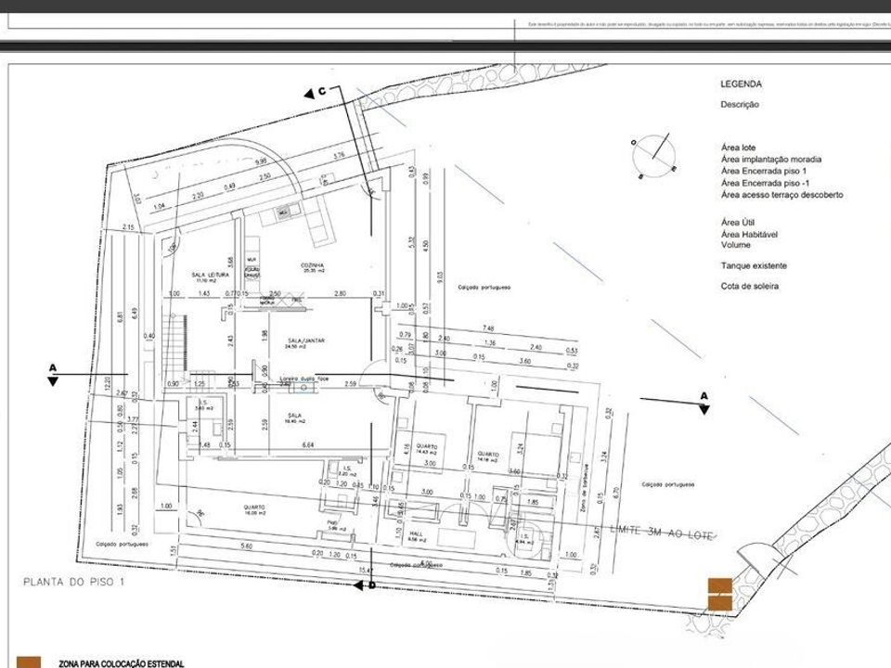Select the HALL room label
This screenshot has height=668, width=891.
tap(415, 537)
